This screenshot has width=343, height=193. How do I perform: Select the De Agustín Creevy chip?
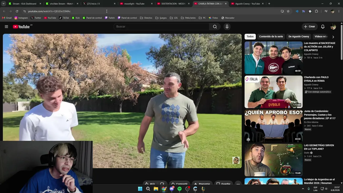tap(299, 36)
